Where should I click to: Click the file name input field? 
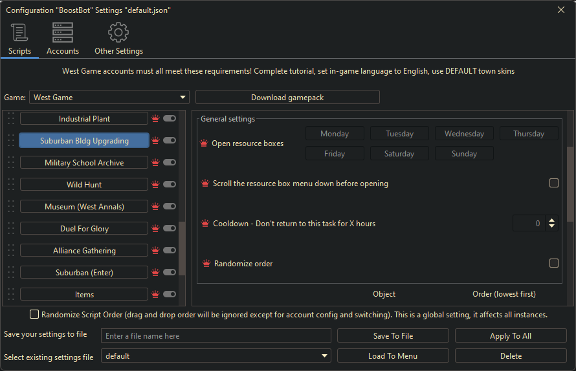(216, 336)
